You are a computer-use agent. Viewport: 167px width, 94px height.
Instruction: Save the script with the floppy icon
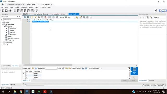pyautogui.click(x=28, y=17)
